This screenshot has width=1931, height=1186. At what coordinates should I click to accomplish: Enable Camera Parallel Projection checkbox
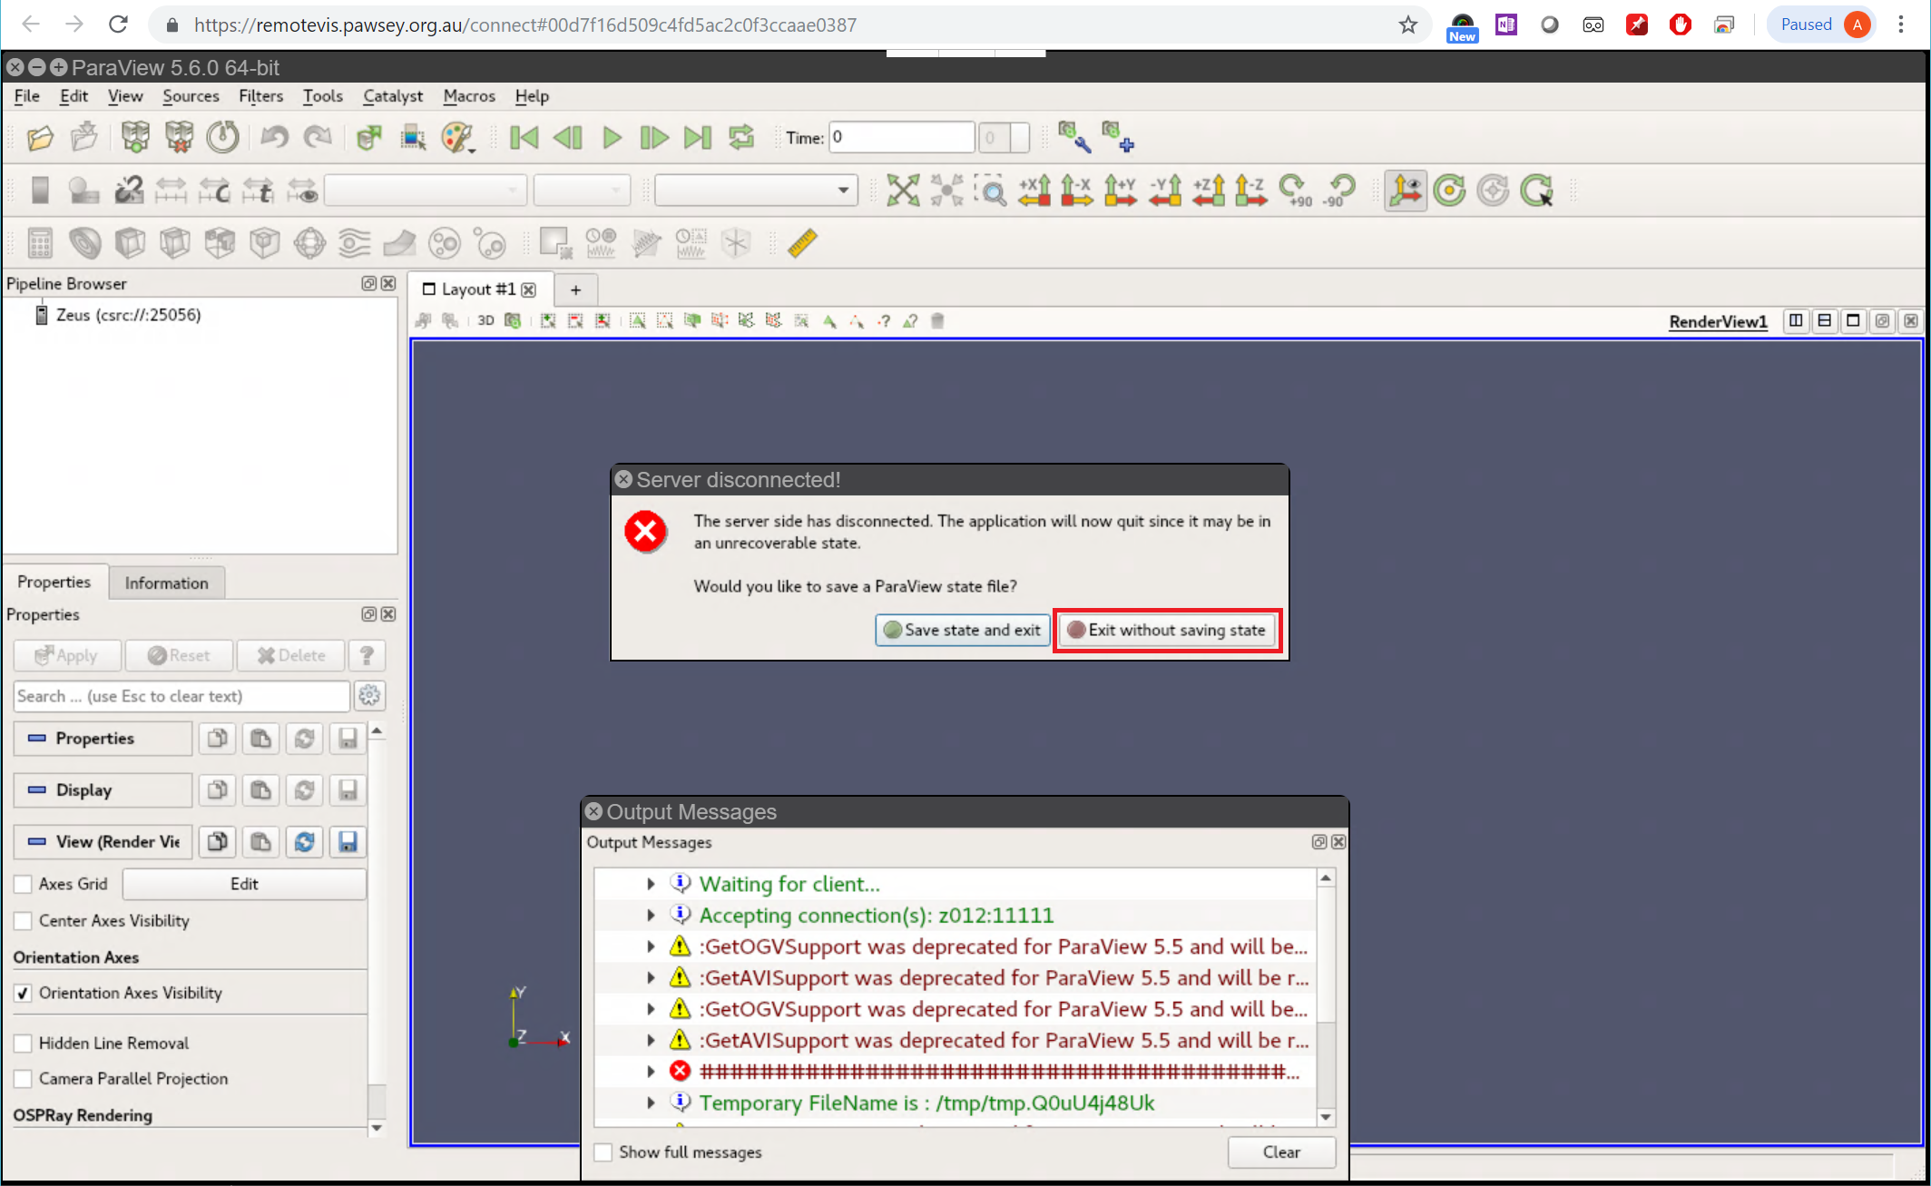pos(23,1079)
